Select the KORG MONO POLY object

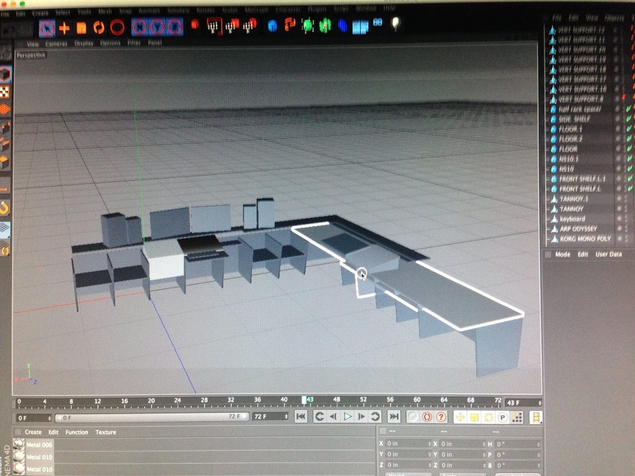pyautogui.click(x=585, y=239)
